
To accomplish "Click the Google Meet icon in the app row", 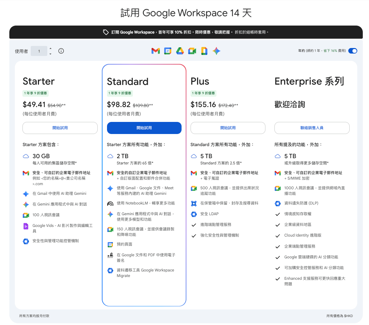I will [x=192, y=51].
